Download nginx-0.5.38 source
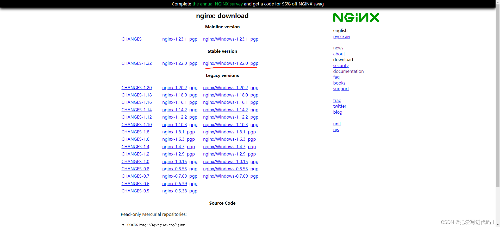The width and height of the screenshot is (500, 227). (x=174, y=191)
